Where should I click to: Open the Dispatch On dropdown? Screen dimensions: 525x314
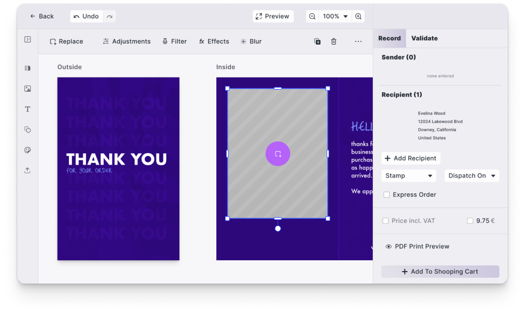tap(472, 175)
